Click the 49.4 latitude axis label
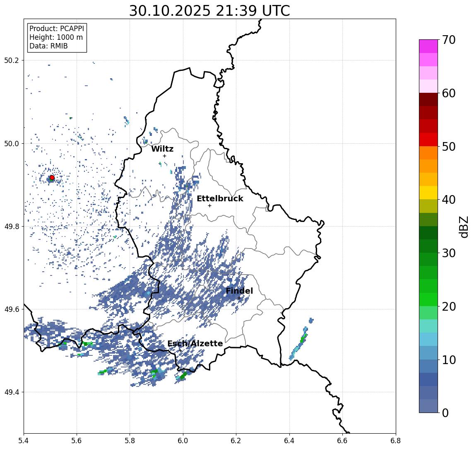The image size is (474, 449). click(12, 392)
